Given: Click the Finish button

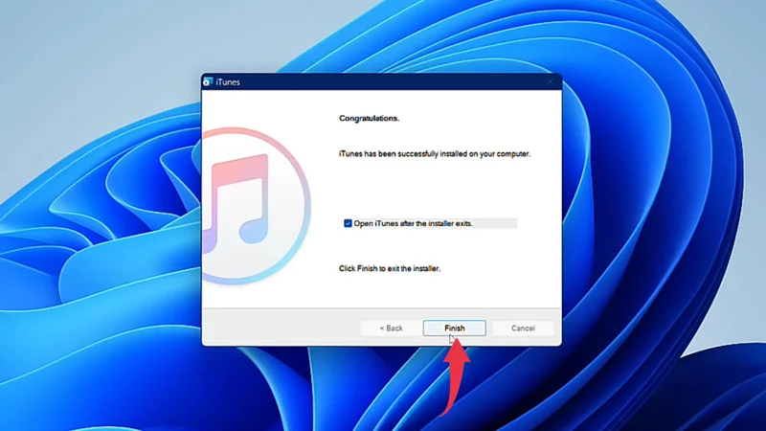Looking at the screenshot, I should 454,328.
